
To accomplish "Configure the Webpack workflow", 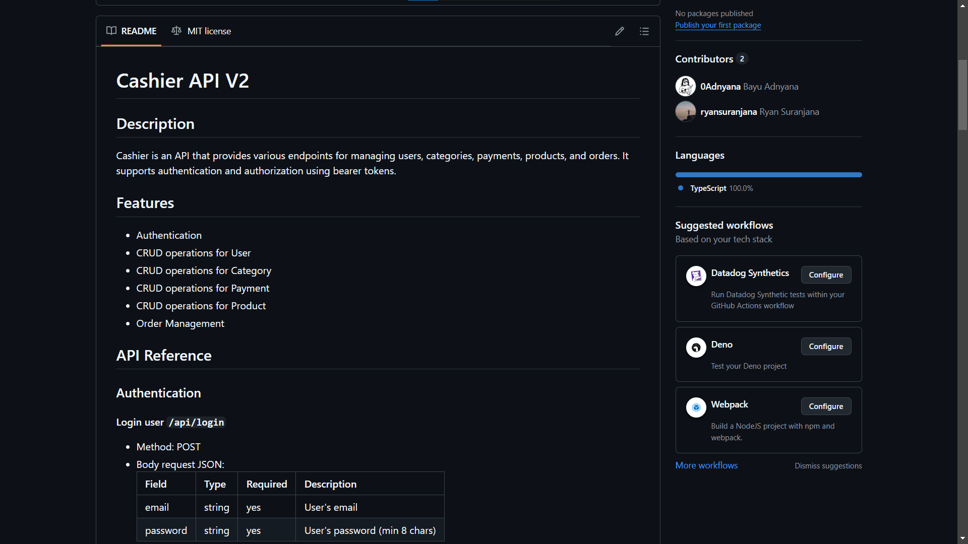I will tap(826, 406).
